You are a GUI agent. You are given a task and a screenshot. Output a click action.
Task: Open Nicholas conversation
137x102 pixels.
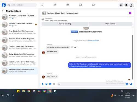tap(19, 24)
